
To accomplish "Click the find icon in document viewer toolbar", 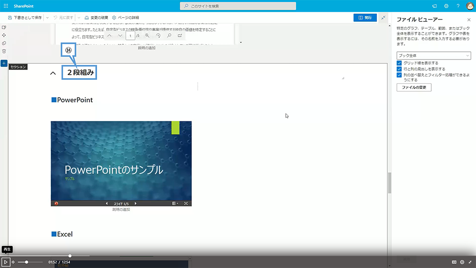I will (x=169, y=36).
